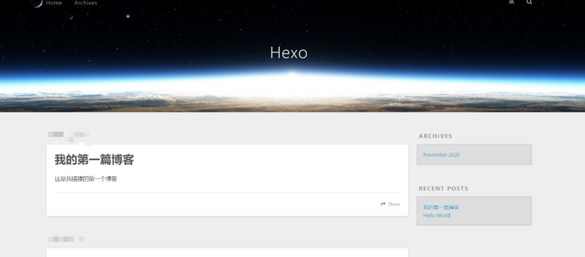The height and width of the screenshot is (257, 585).
Task: Click the second post card at the bottom
Action: [227, 252]
